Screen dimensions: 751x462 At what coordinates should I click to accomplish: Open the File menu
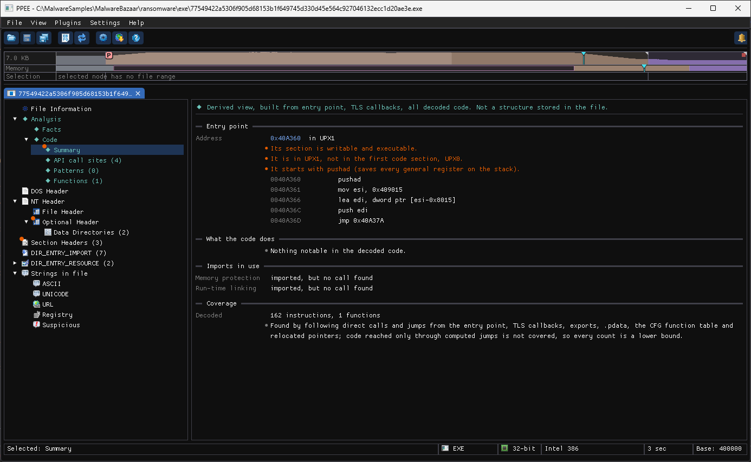coord(15,23)
